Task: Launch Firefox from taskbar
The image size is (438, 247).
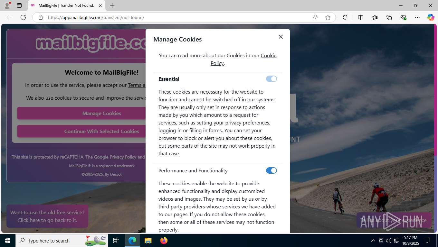Action: pos(164,241)
